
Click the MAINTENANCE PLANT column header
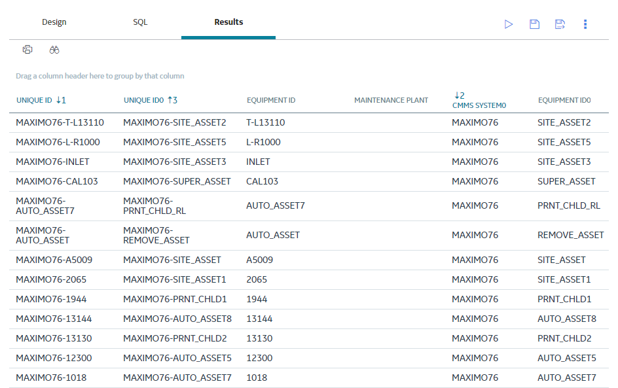391,100
